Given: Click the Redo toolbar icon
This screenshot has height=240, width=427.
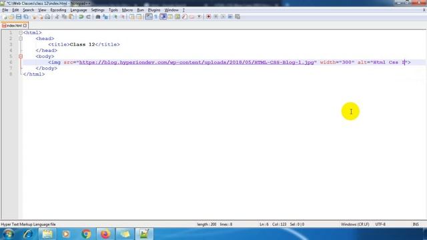Looking at the screenshot, I should [88, 17].
